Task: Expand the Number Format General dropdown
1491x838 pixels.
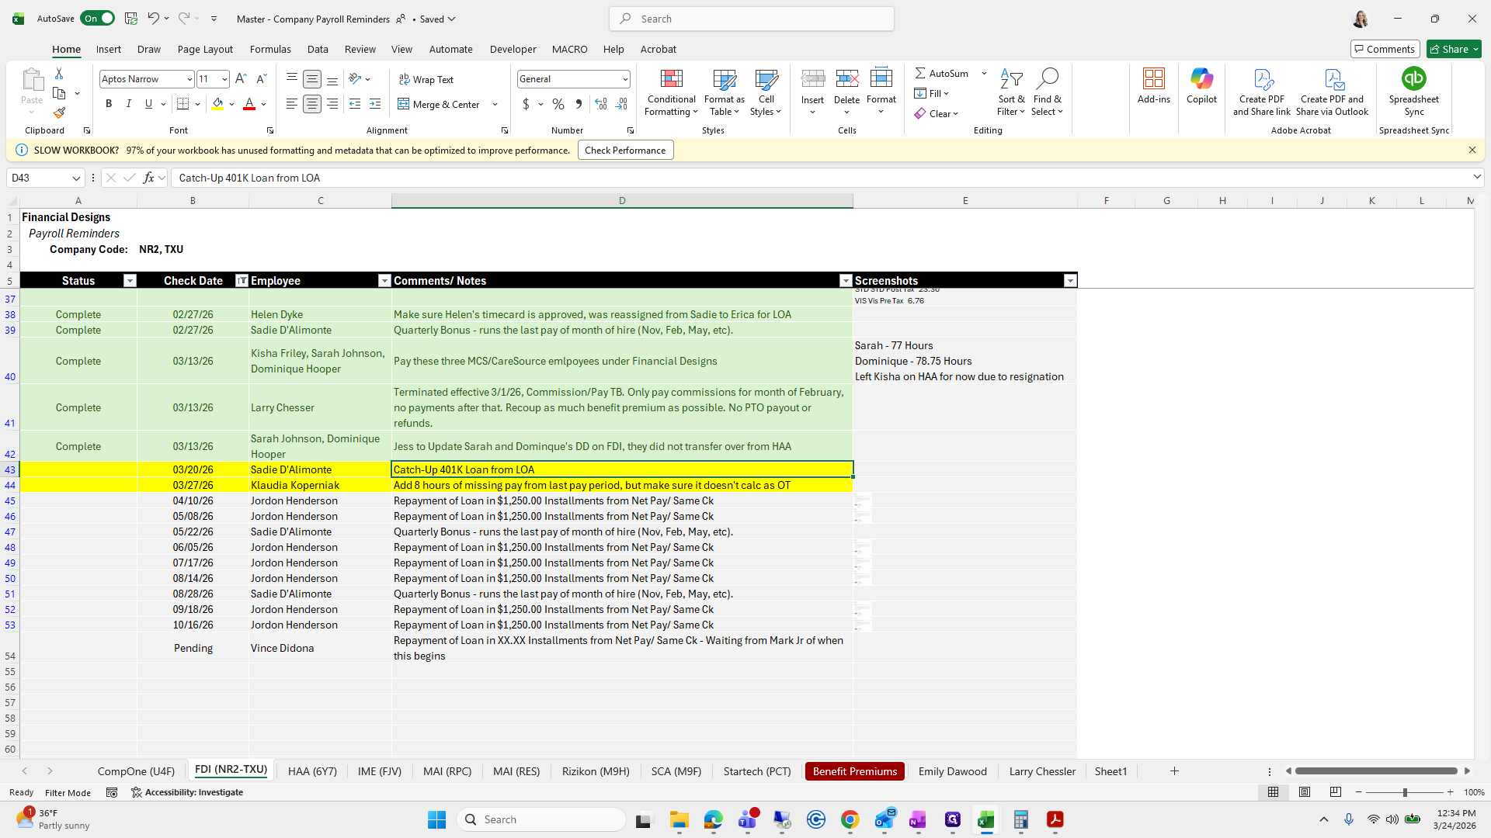Action: click(x=625, y=79)
